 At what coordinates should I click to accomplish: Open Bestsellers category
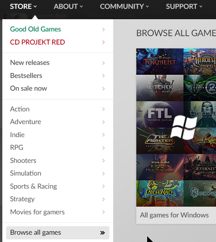click(58, 76)
